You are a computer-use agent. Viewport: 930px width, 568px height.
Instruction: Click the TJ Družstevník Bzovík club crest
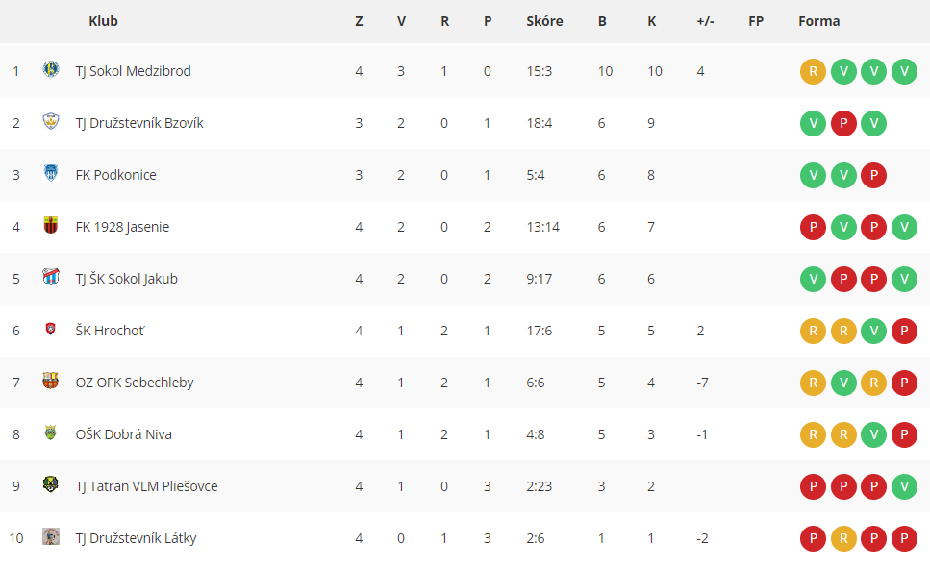pos(51,121)
